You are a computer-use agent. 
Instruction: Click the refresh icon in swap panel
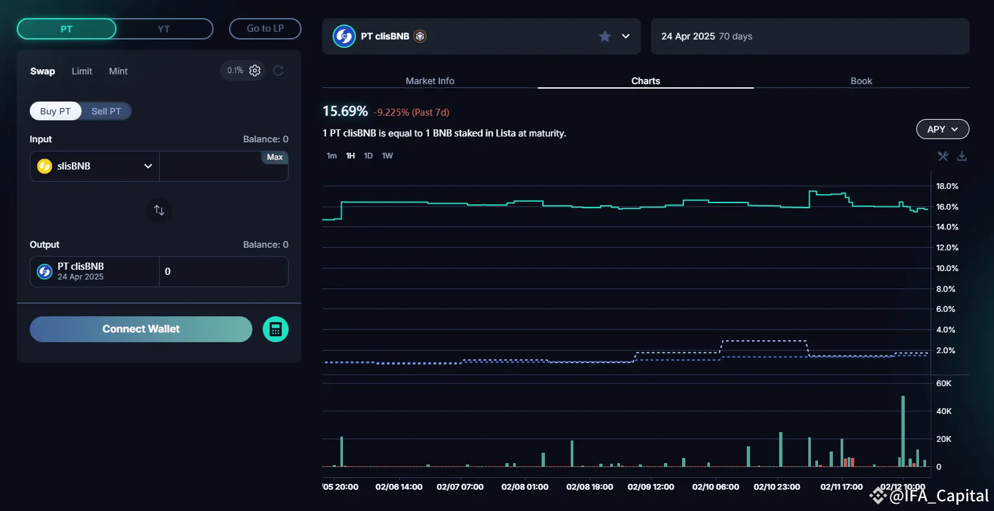[278, 71]
